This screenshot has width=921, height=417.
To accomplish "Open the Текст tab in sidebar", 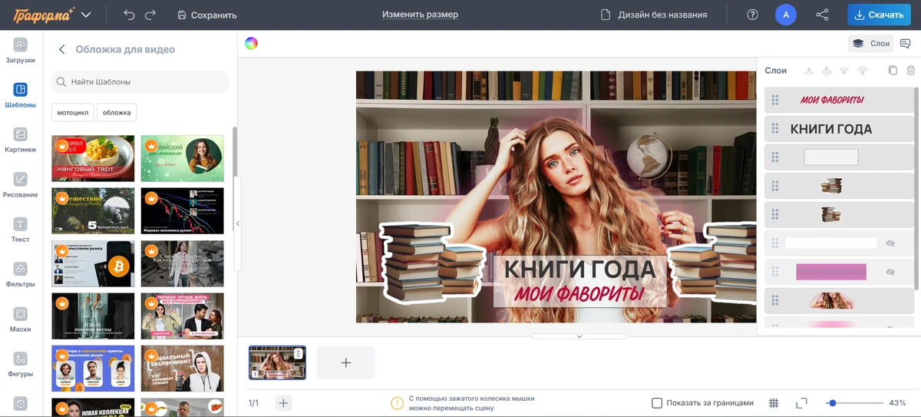I will tap(21, 230).
